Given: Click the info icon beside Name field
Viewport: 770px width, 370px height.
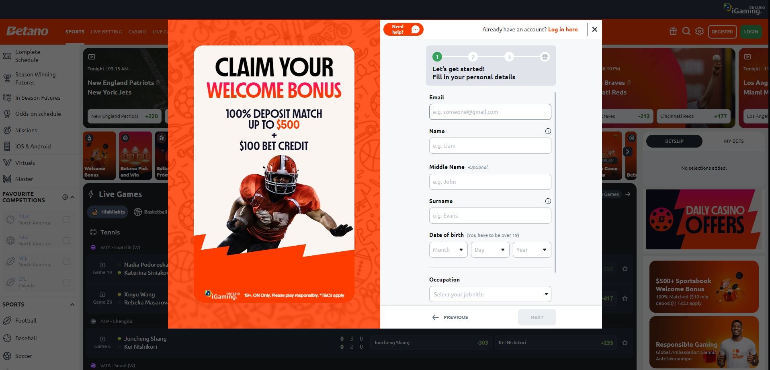Looking at the screenshot, I should coord(548,131).
